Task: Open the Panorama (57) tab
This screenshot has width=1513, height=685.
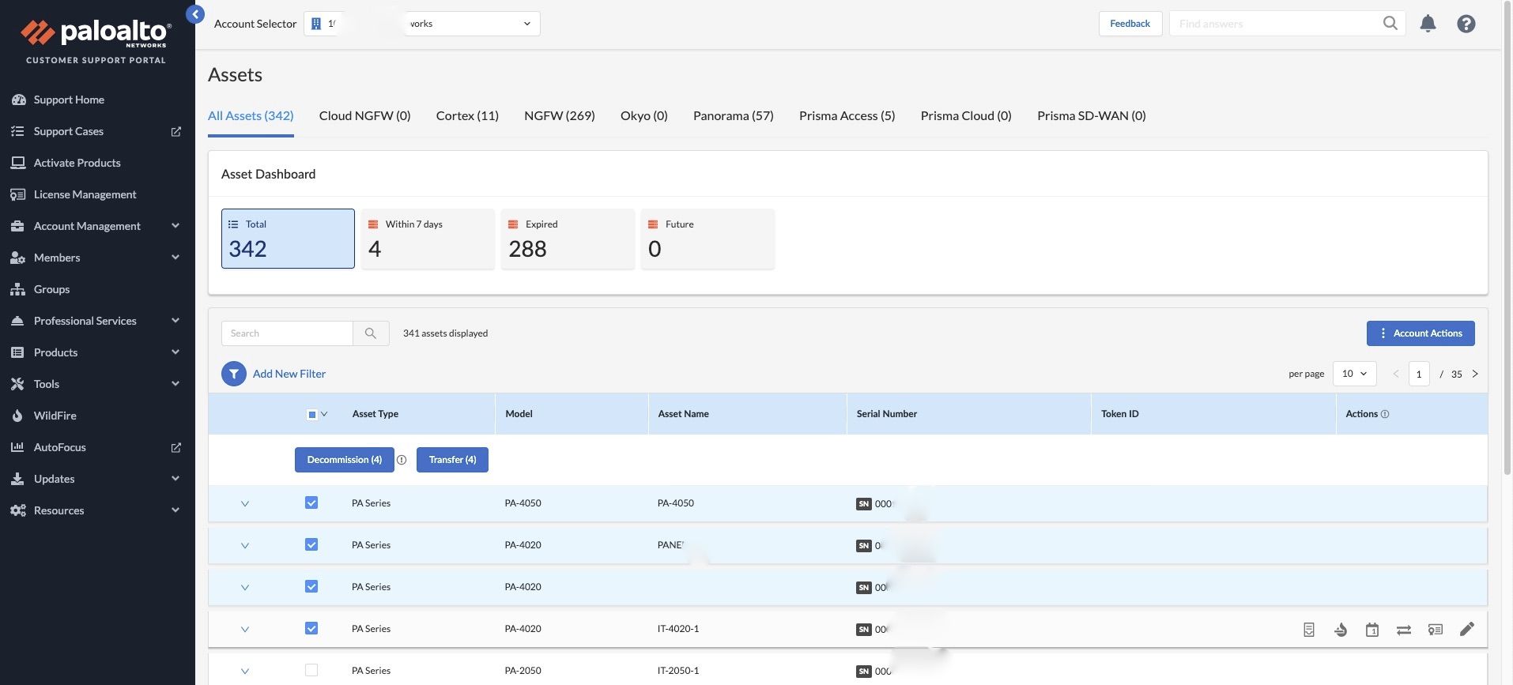Action: pyautogui.click(x=733, y=116)
